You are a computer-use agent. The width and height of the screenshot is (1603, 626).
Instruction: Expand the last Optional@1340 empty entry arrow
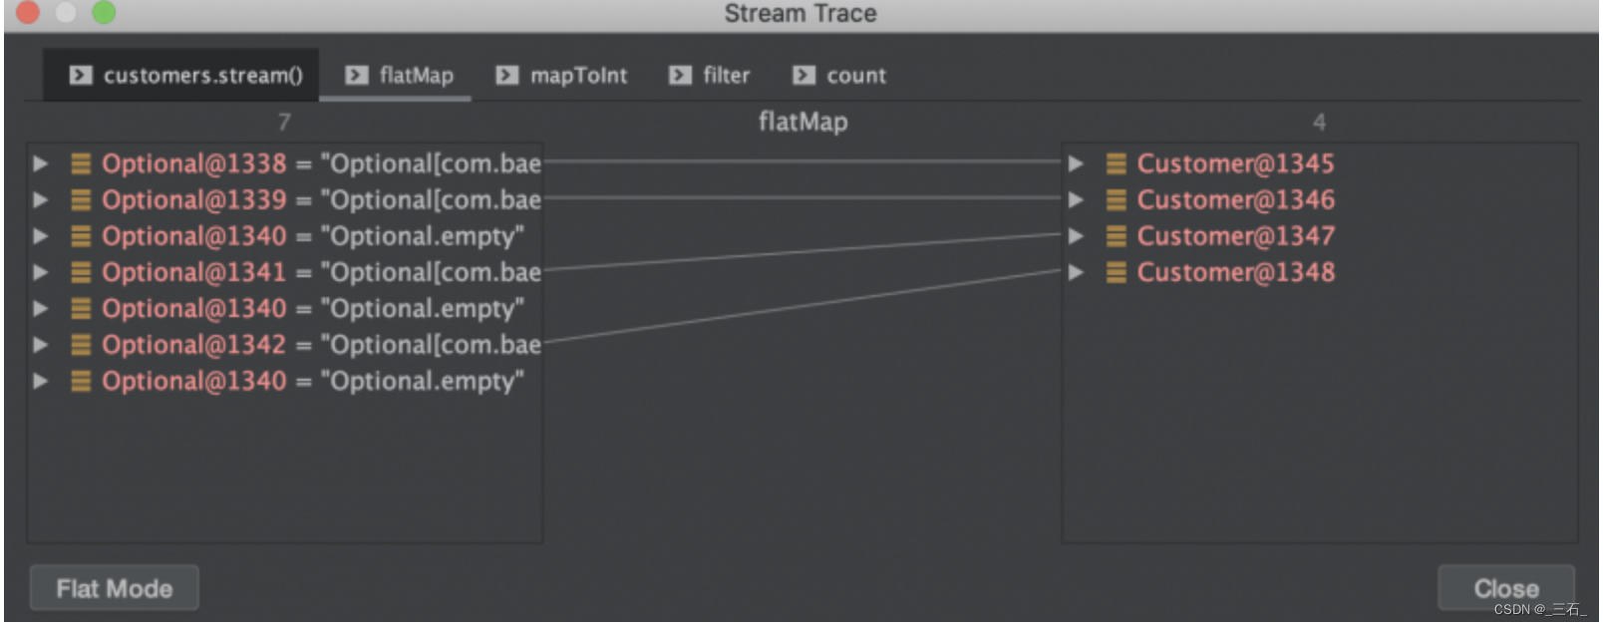click(x=40, y=381)
